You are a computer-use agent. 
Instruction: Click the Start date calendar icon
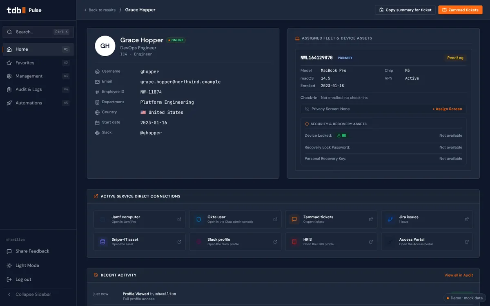pos(97,122)
